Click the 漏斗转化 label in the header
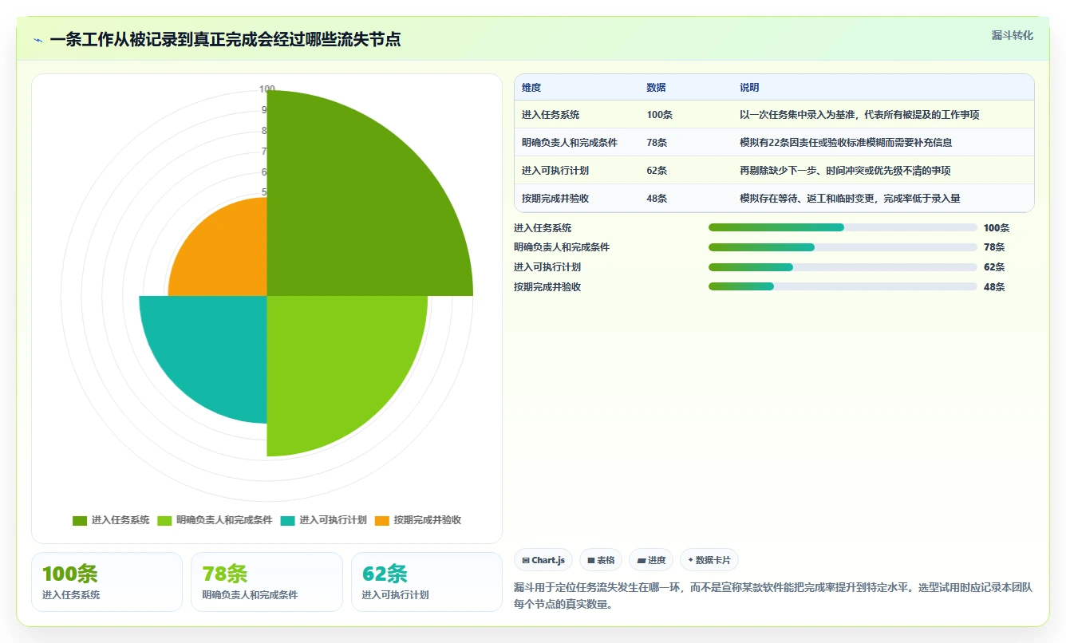Screen dimensions: 1066x643 [1012, 35]
